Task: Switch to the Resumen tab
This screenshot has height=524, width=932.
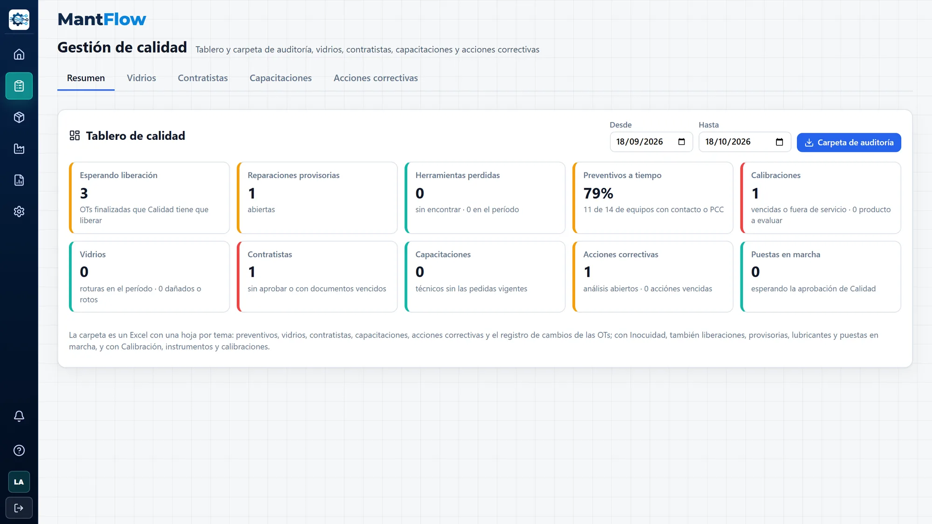Action: point(86,78)
